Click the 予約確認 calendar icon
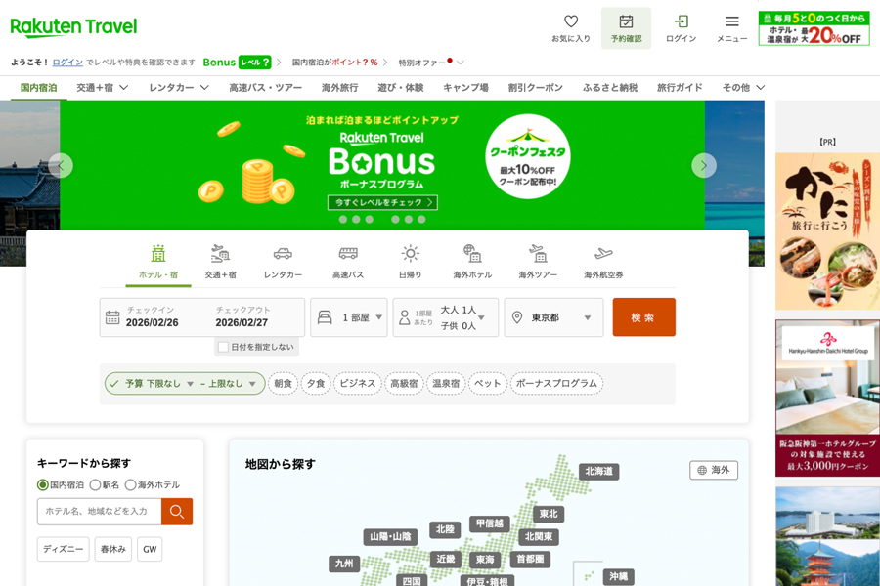Viewport: 880px width, 586px height. [626, 21]
